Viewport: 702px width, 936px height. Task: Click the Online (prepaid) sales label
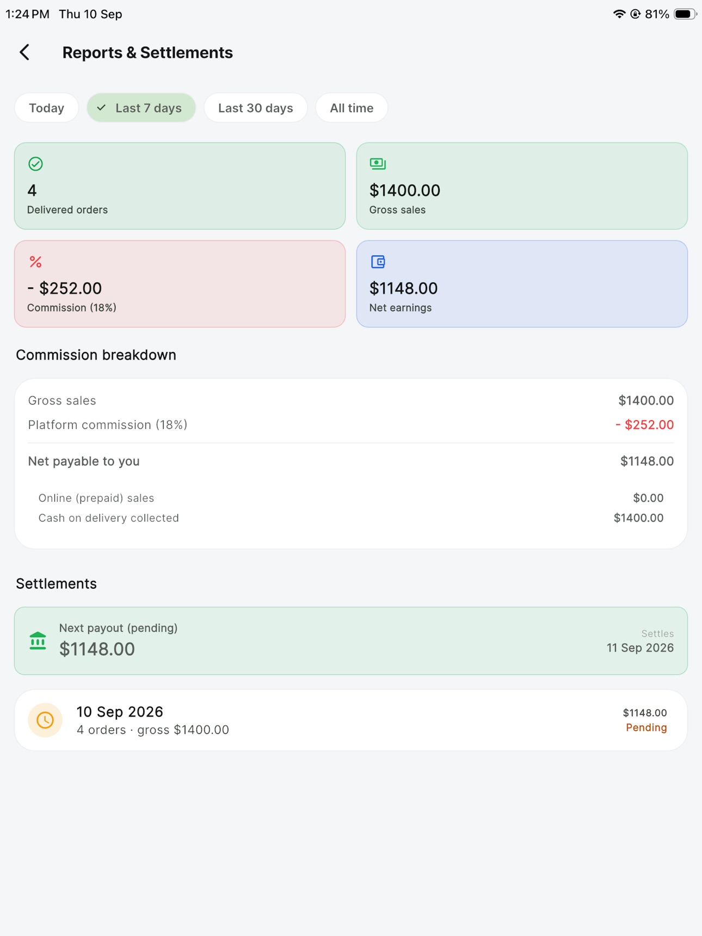coord(96,498)
